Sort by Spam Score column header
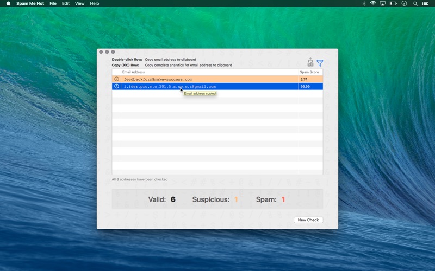The width and height of the screenshot is (435, 271). point(310,72)
